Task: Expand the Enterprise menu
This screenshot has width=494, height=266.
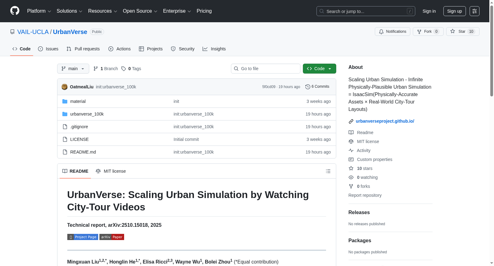Action: (177, 11)
